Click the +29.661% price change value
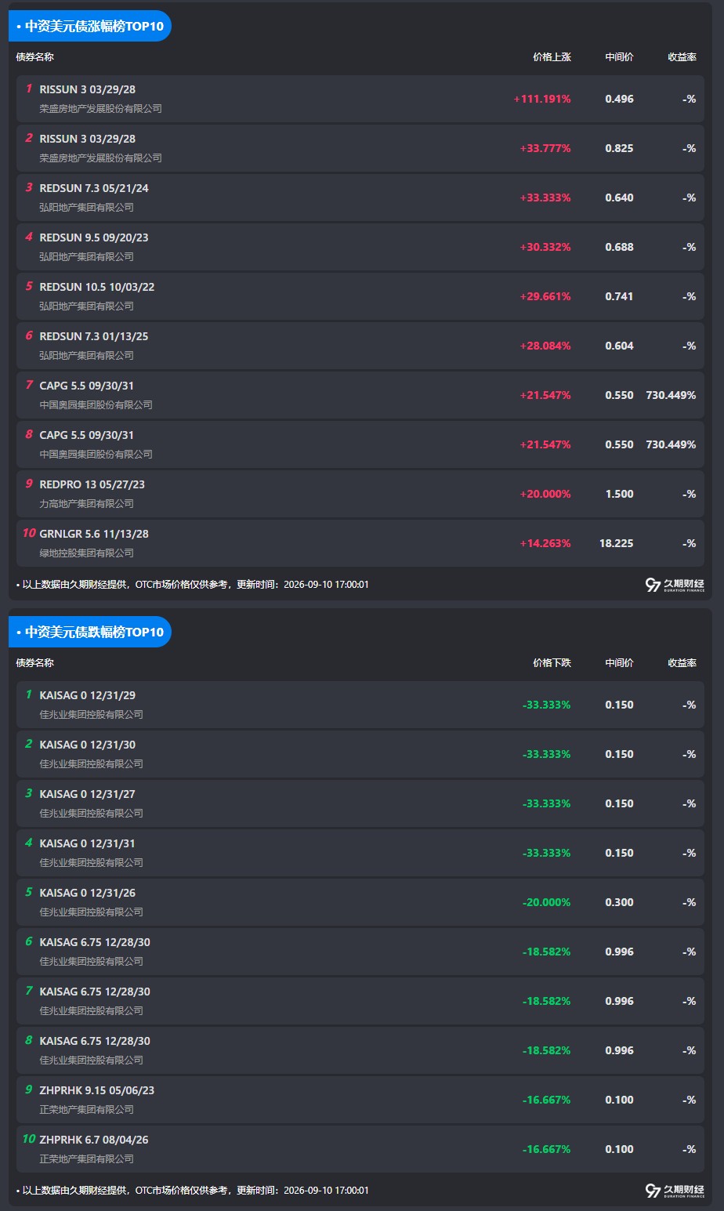The image size is (724, 1211). pos(545,296)
